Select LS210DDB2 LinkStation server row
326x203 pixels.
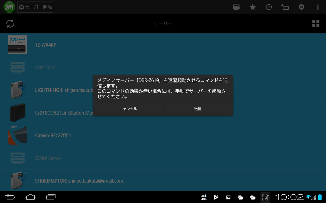pos(163,113)
